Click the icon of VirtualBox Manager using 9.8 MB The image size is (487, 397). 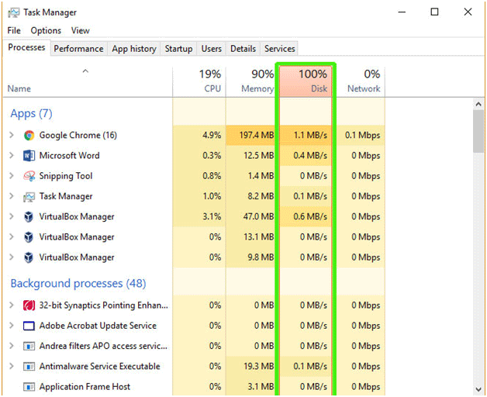[x=29, y=257]
